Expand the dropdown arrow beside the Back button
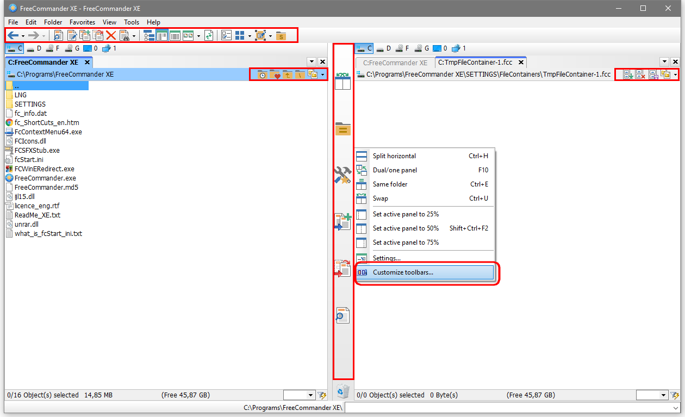The image size is (685, 417). [x=23, y=36]
